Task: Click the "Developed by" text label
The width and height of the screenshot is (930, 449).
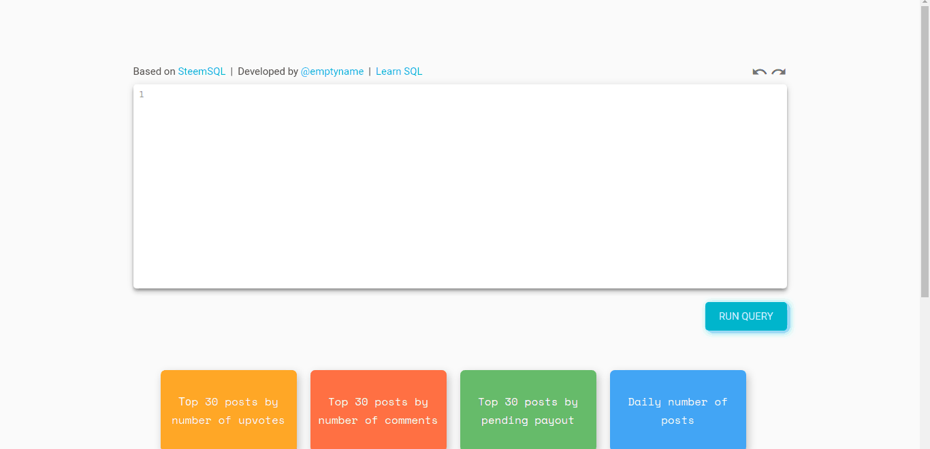Action: (x=268, y=71)
